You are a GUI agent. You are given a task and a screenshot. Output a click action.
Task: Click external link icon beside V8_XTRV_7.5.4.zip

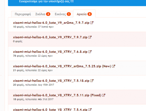[x=90, y=109]
